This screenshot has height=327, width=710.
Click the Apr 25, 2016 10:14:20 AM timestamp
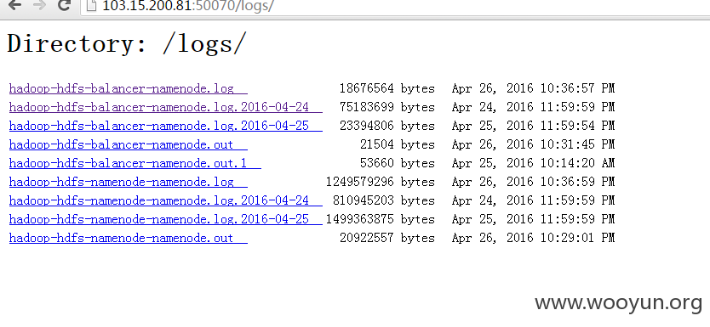click(x=534, y=163)
